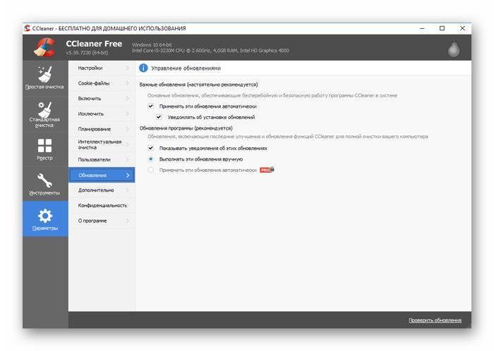This screenshot has width=494, height=351.
Task: Open the Simple clean broom icon
Action: coord(44,74)
